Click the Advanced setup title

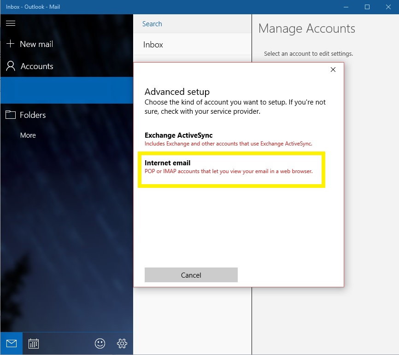point(177,92)
